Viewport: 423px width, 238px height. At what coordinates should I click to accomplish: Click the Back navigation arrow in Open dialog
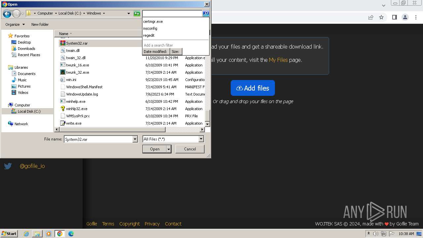click(x=7, y=14)
